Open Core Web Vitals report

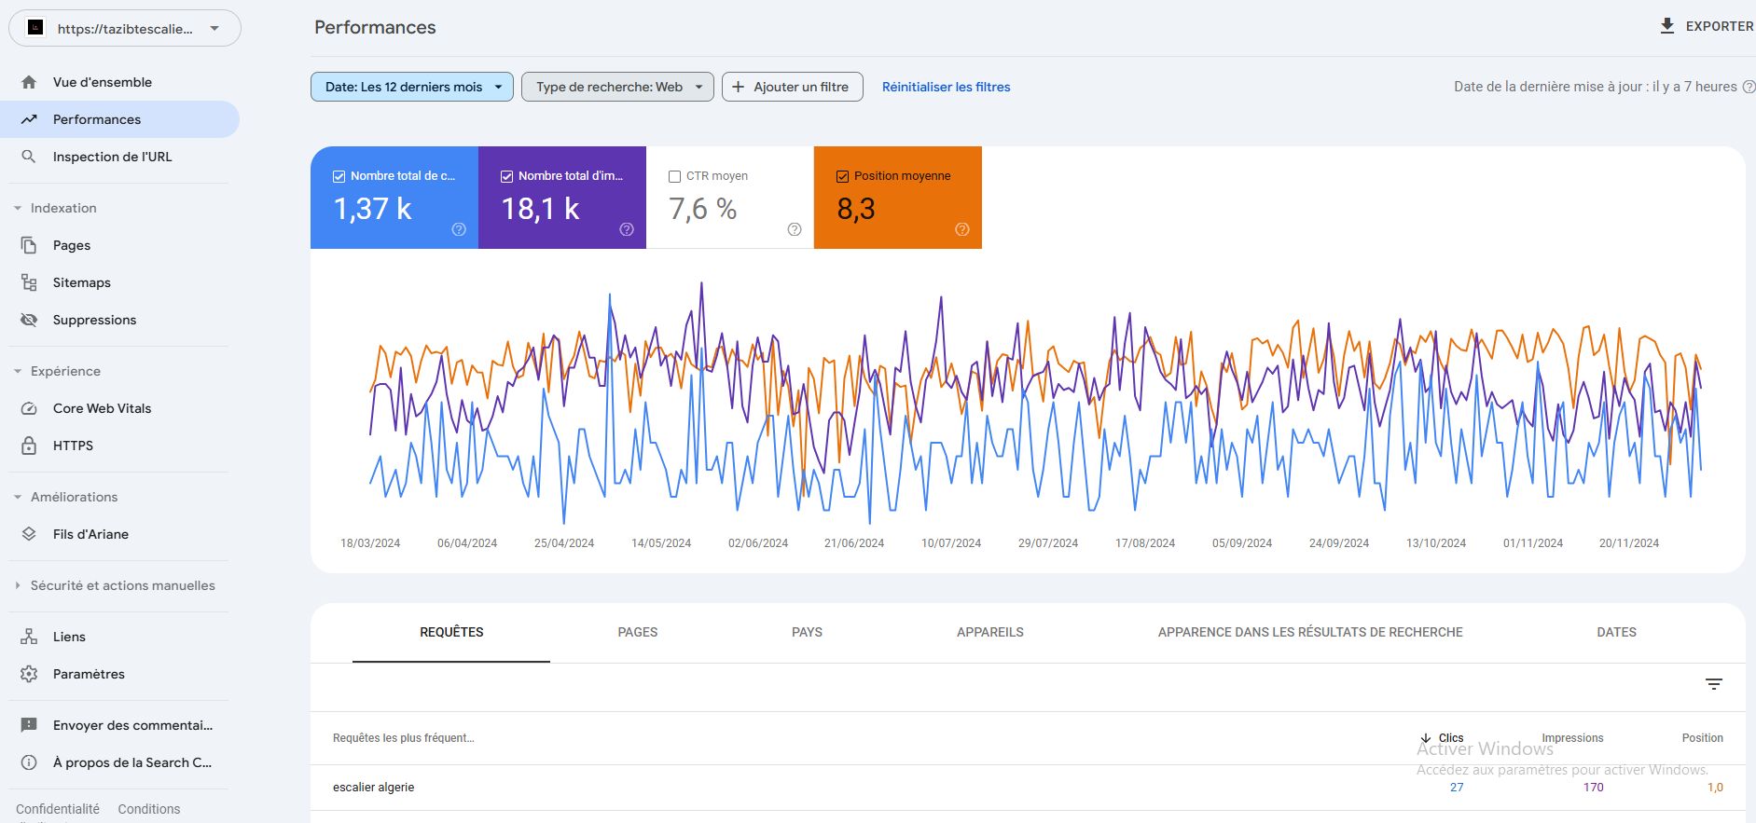[102, 408]
